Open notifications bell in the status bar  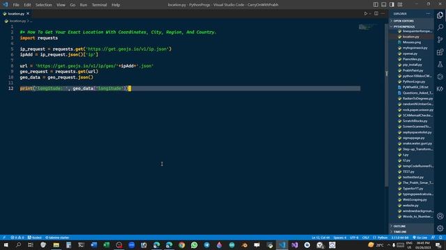440,237
